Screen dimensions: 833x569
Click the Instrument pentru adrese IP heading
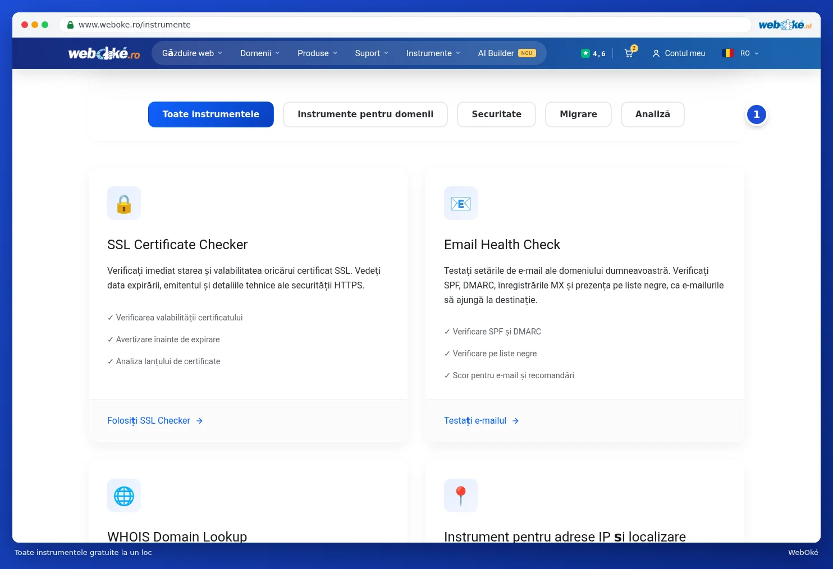[565, 536]
